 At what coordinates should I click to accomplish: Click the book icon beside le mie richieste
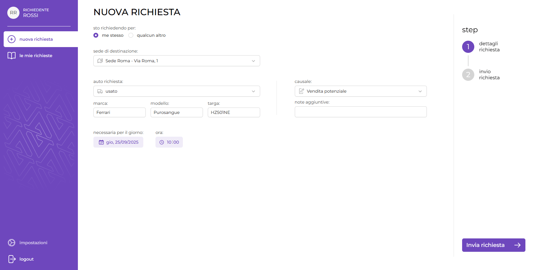click(x=12, y=56)
